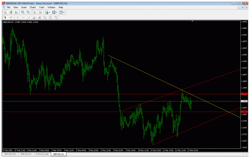This screenshot has width=250, height=158.
Task: Expand the Templates dropdown arrow
Action: (64, 12)
